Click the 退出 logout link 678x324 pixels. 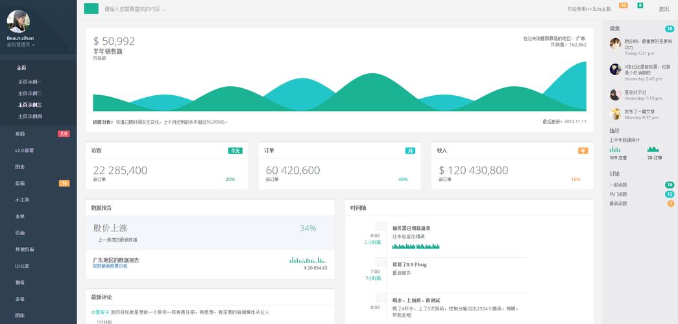point(664,9)
